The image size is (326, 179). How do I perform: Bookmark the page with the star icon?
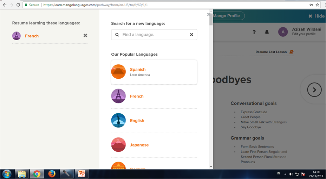pyautogui.click(x=318, y=5)
